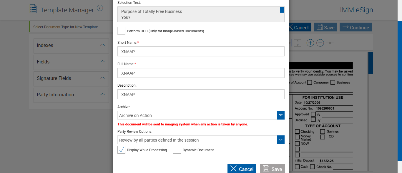This screenshot has width=402, height=173.
Task: Enable the Perform OCR checkbox
Action: point(121,31)
